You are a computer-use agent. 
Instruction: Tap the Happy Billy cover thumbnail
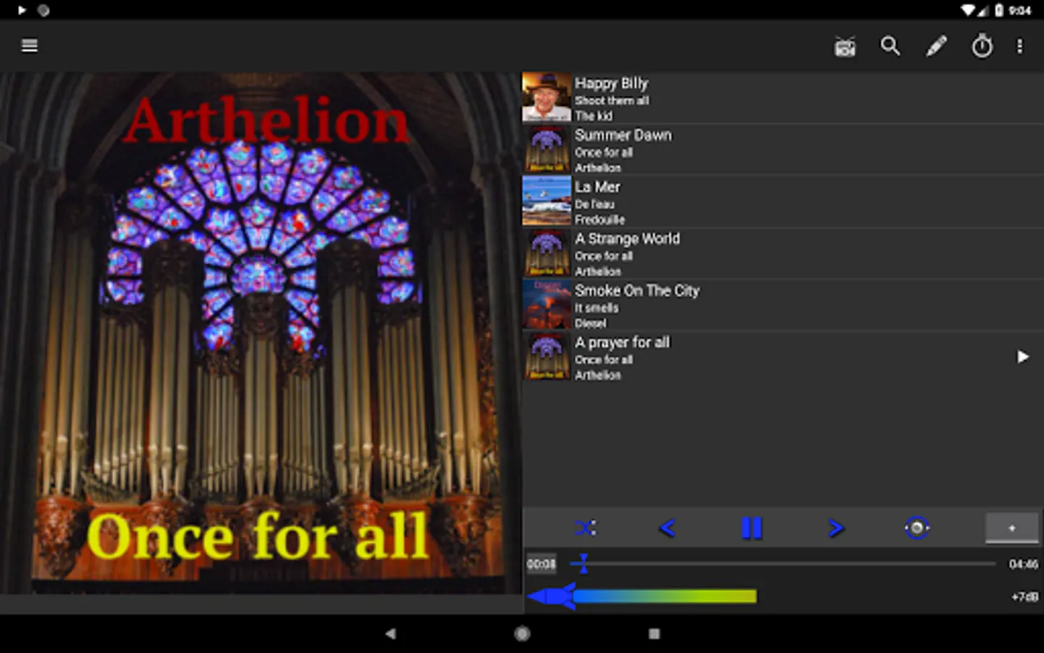coord(547,97)
